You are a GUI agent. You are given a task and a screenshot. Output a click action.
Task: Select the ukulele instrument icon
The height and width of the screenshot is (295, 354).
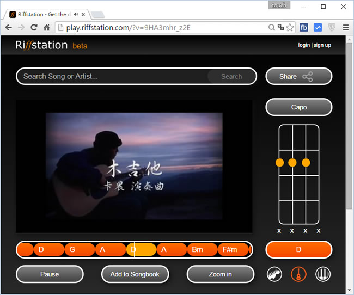tap(298, 274)
